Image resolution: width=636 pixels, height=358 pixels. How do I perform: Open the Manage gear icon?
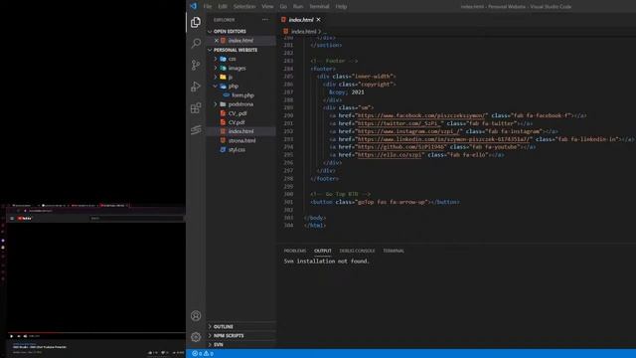(x=196, y=337)
